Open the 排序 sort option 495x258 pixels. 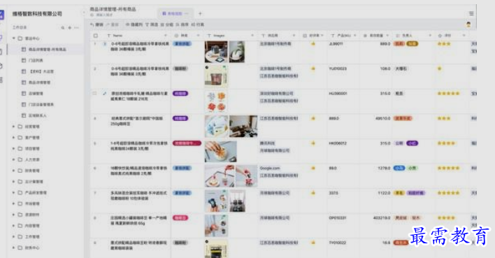182,24
